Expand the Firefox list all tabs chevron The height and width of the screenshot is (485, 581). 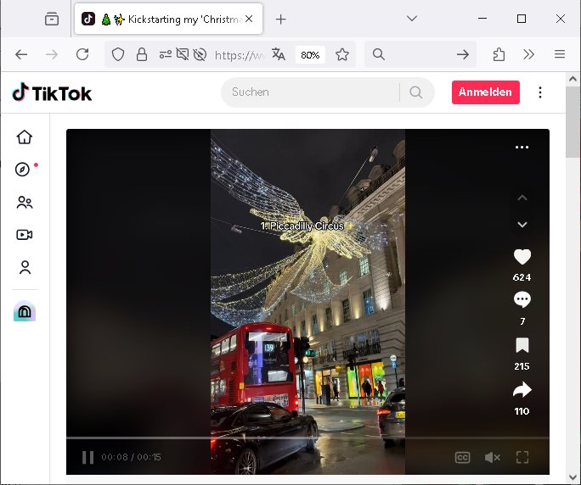(411, 19)
